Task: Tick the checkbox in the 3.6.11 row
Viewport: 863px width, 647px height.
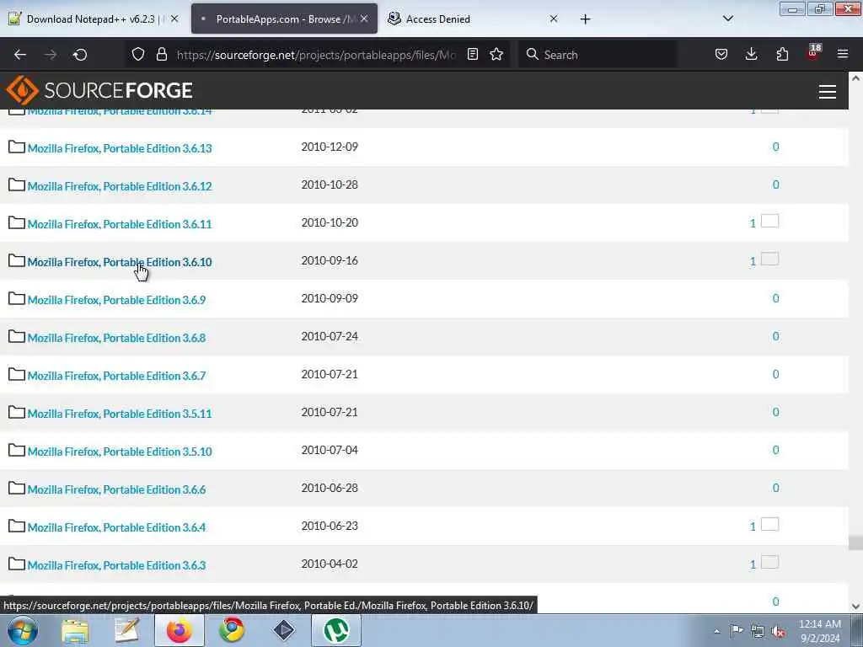Action: (x=770, y=222)
